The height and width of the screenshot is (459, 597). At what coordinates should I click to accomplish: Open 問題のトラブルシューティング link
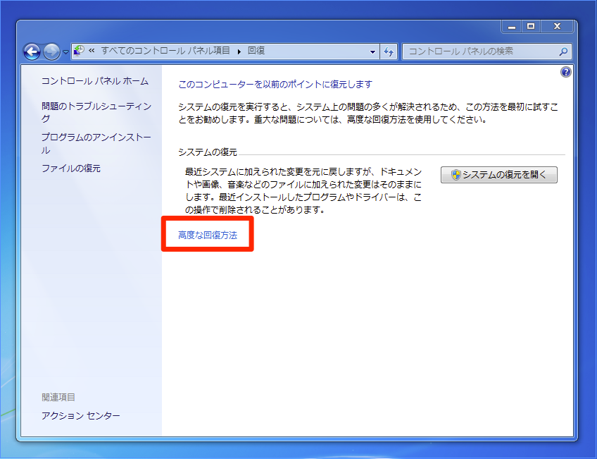96,112
